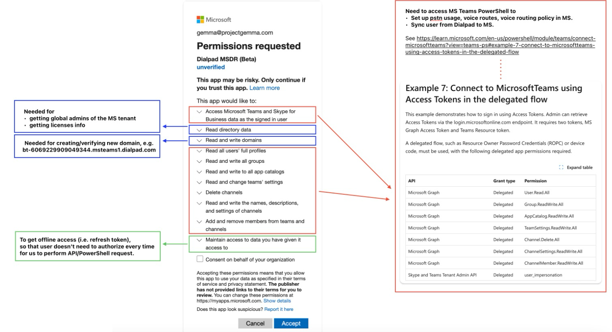Screen dimensions: 612x332
Task: Expand Read all users' full profiles
Action: click(199, 151)
